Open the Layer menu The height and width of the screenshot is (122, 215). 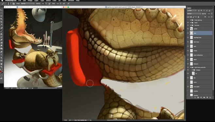[37, 1]
